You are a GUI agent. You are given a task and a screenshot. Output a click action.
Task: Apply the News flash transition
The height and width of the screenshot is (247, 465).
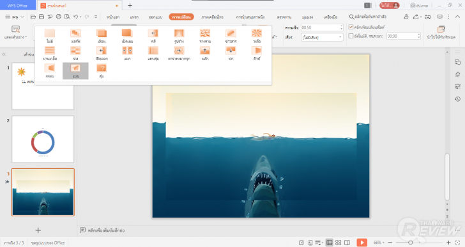pyautogui.click(x=231, y=36)
